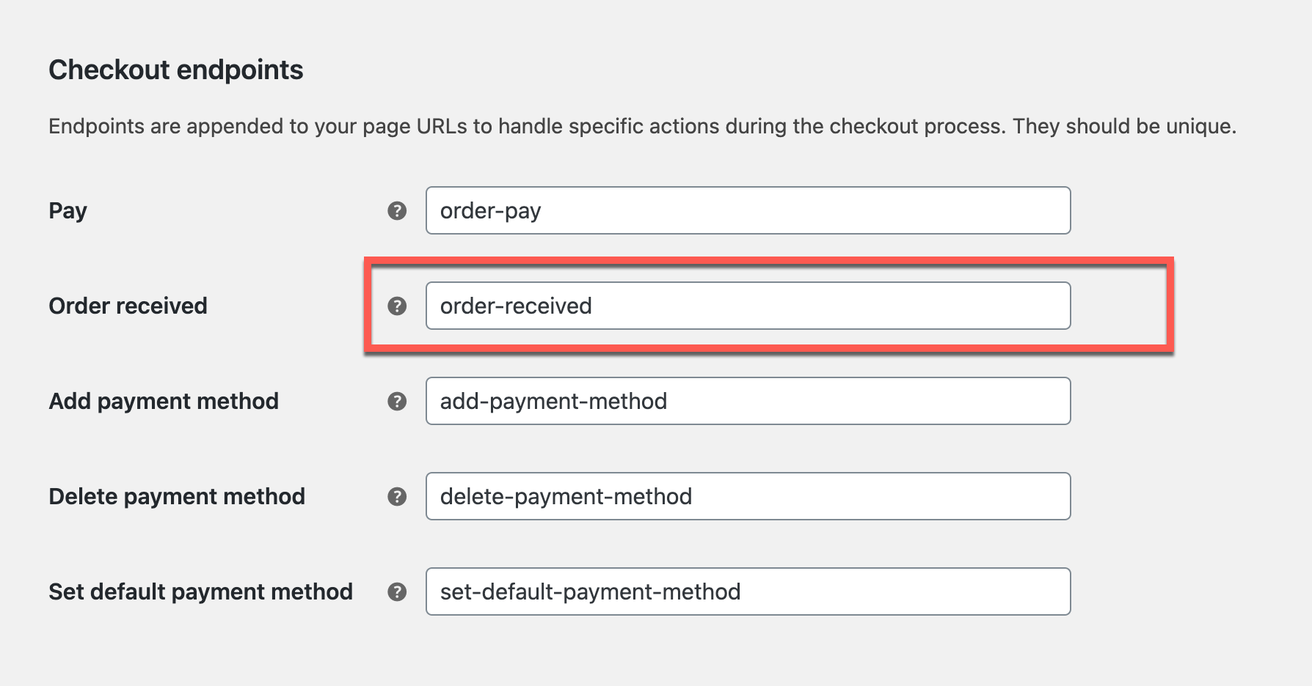
Task: Click the Order received label
Action: [128, 306]
